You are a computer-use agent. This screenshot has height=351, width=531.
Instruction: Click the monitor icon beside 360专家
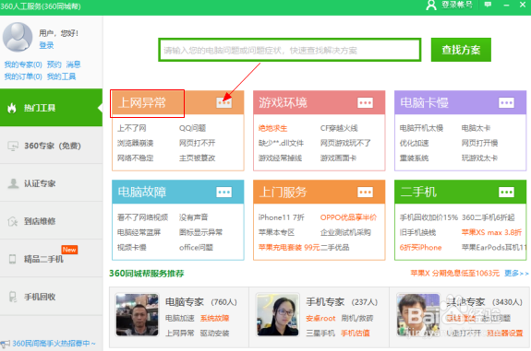(x=13, y=146)
